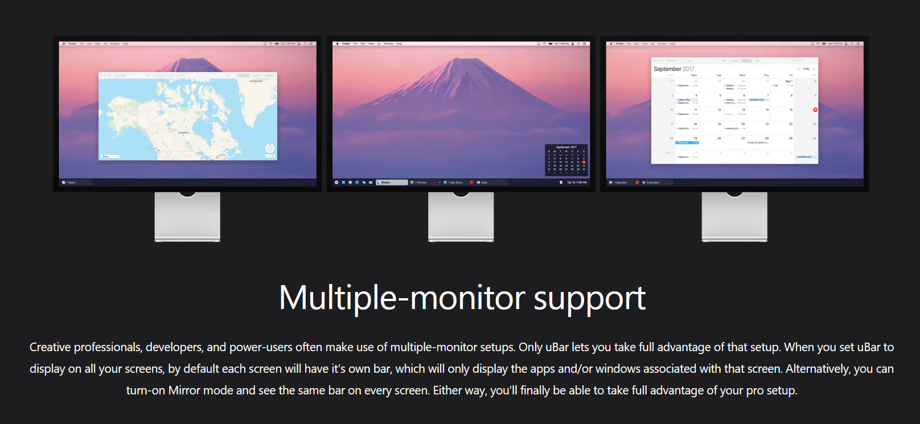This screenshot has width=920, height=424.
Task: Switch Maps to Satellite view
Action: point(269,75)
